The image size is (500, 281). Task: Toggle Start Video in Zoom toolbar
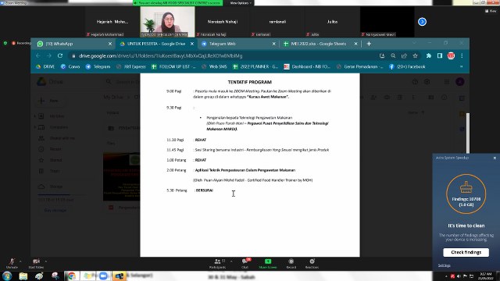point(36,261)
